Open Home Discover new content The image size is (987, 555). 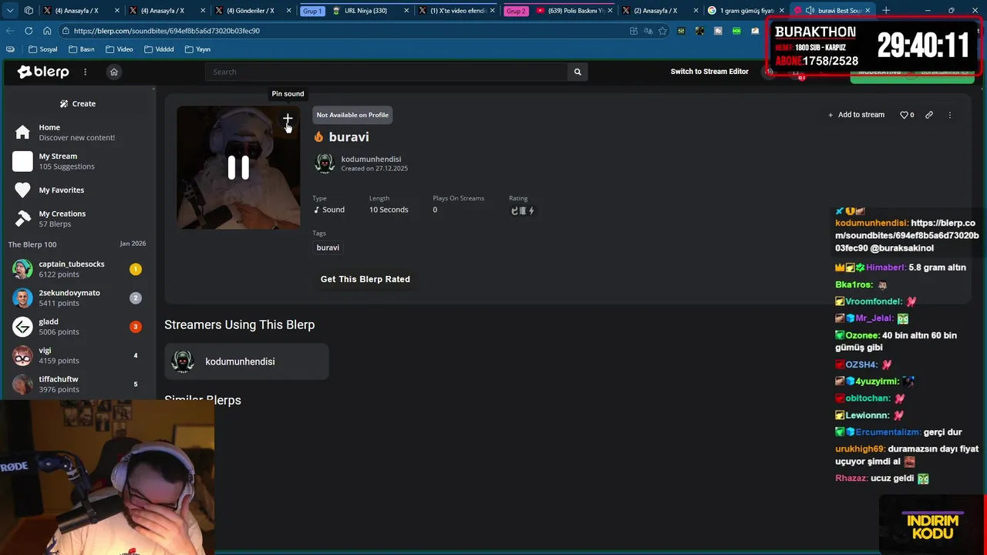pos(79,133)
